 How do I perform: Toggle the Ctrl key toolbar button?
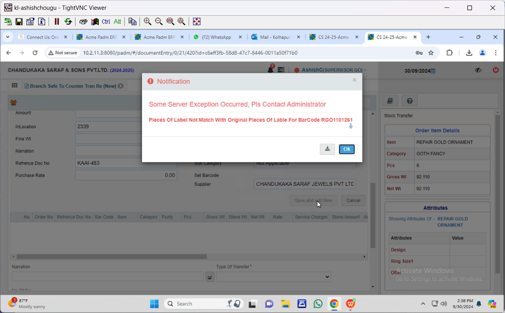pyautogui.click(x=106, y=22)
